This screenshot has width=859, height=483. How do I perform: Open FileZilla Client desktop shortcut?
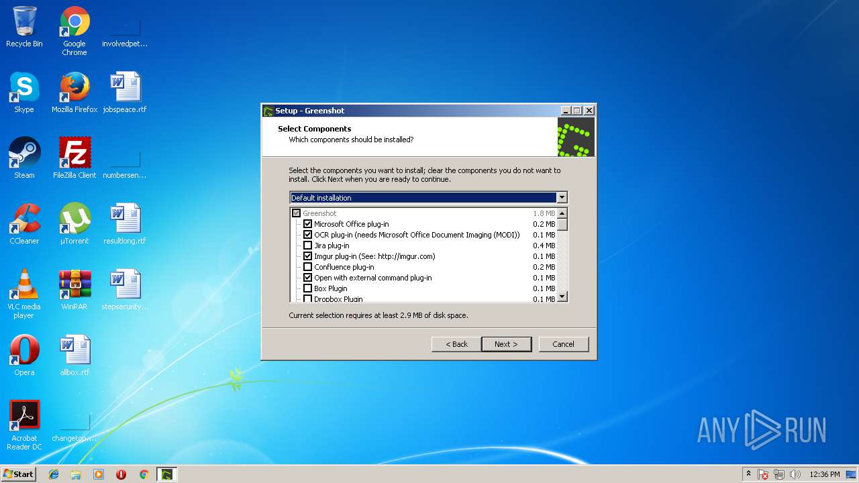(74, 159)
